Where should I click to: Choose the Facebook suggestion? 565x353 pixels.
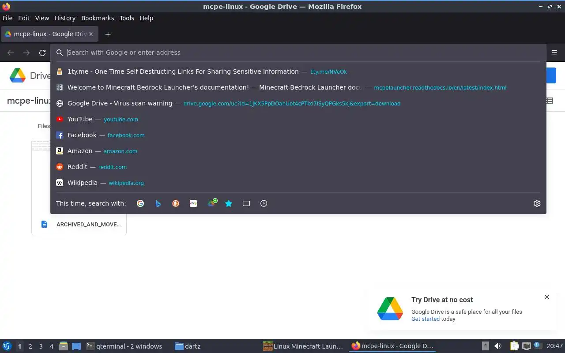pos(298,135)
